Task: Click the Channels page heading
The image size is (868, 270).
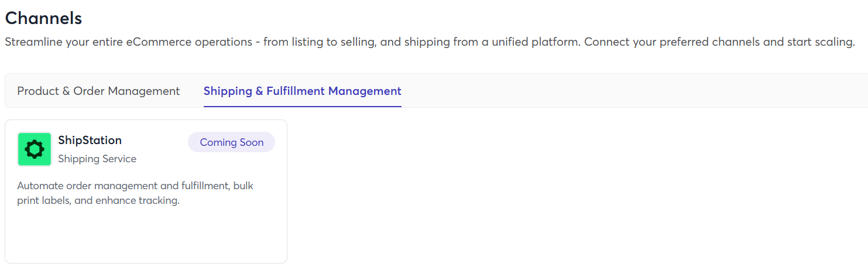Action: coord(43,18)
